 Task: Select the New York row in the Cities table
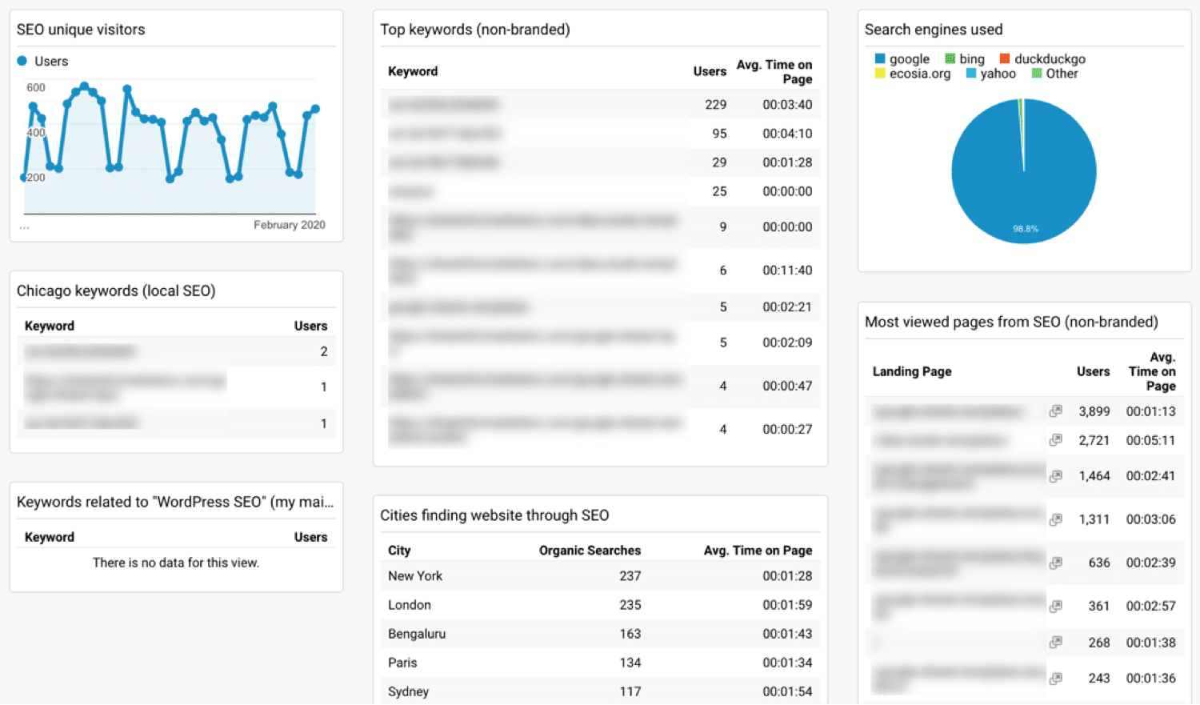click(600, 575)
